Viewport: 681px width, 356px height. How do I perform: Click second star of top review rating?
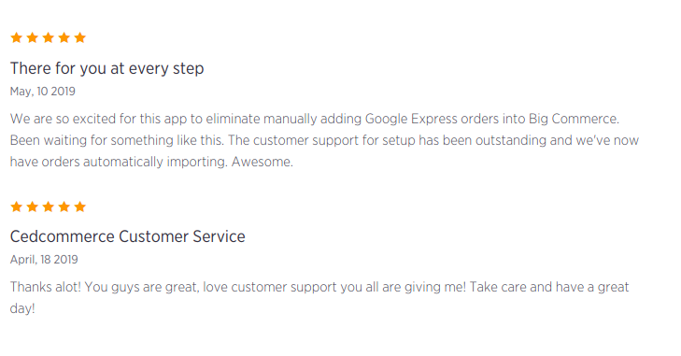click(x=32, y=37)
